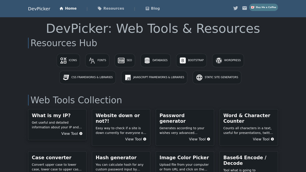Open the Bootstrap resource category
Viewport: 306px width, 172px height.
coord(191,60)
